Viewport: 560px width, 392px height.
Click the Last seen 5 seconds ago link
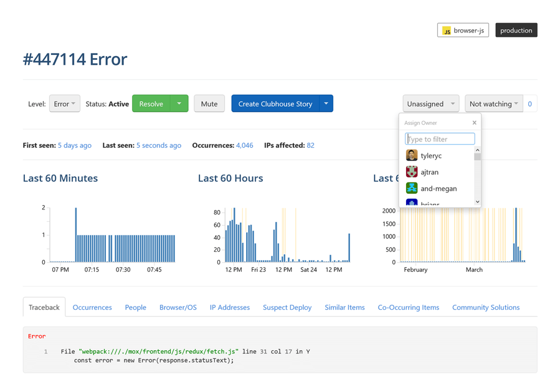tap(159, 145)
